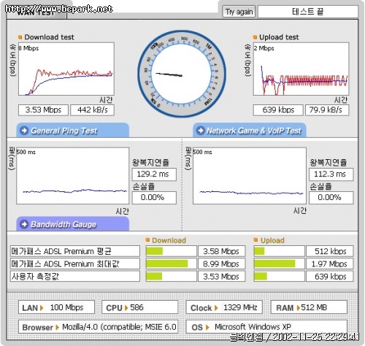Click the 3.58 Mbps average download value
365x346 pixels.
tap(222, 251)
